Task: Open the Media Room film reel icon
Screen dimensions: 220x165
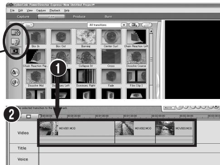Action: click(15, 32)
